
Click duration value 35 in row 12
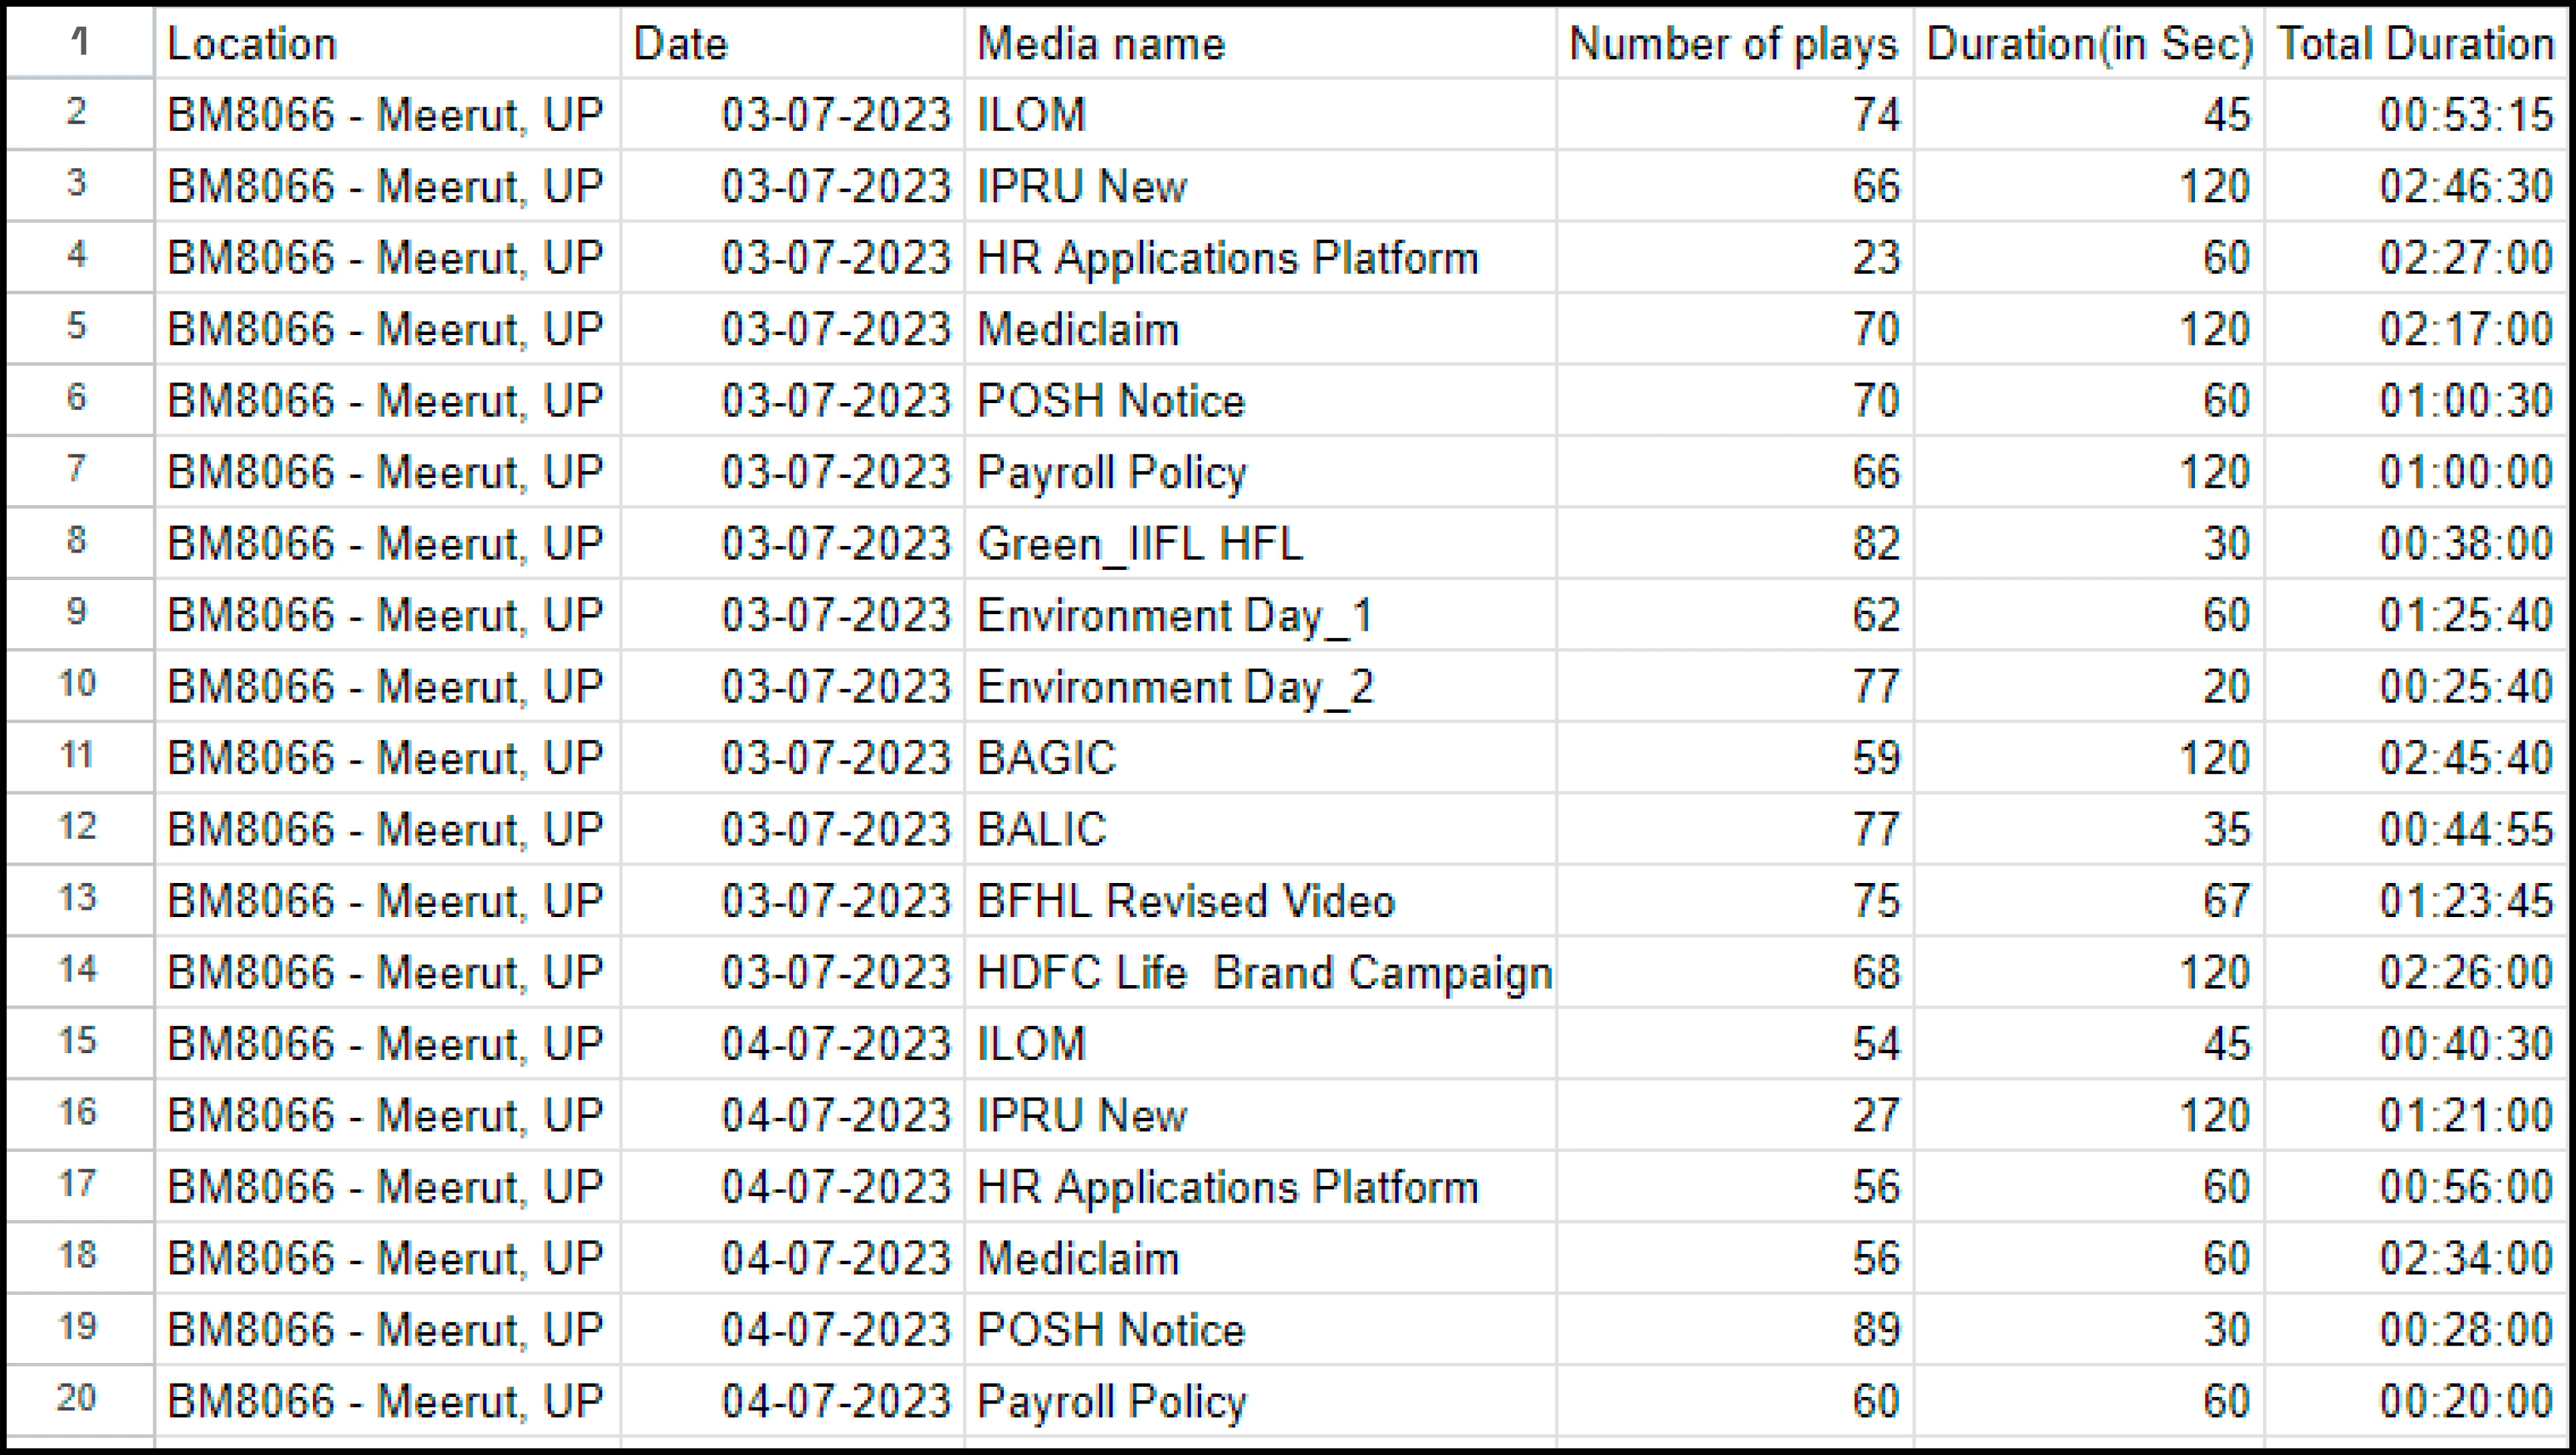(x=2089, y=829)
